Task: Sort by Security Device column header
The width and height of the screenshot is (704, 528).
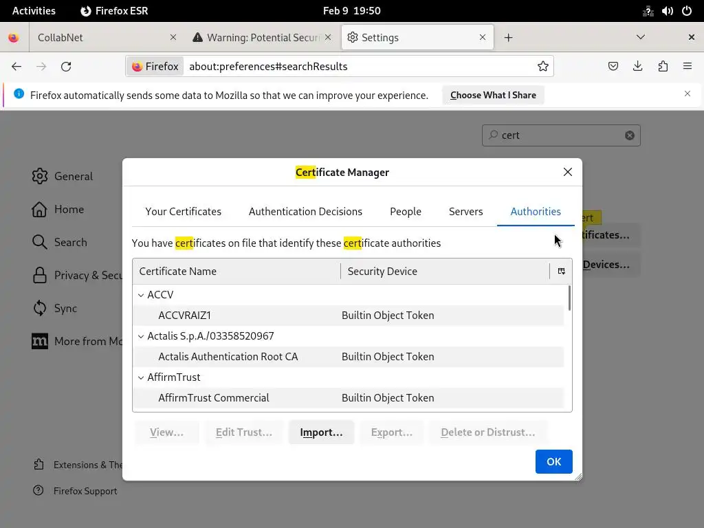Action: pyautogui.click(x=445, y=271)
